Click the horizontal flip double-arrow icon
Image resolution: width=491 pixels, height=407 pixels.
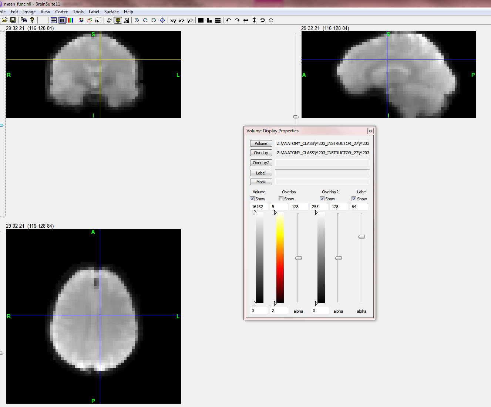pos(246,20)
